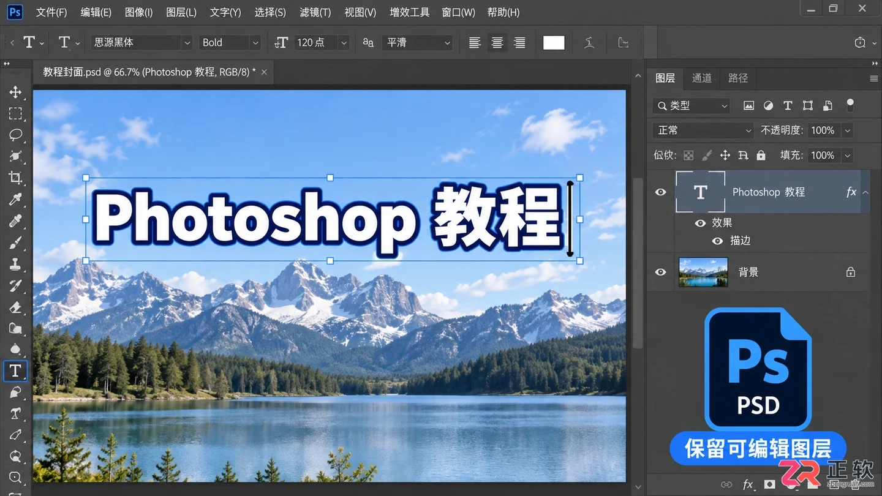Open the 图层 tab
This screenshot has height=496, width=882.
(x=665, y=78)
